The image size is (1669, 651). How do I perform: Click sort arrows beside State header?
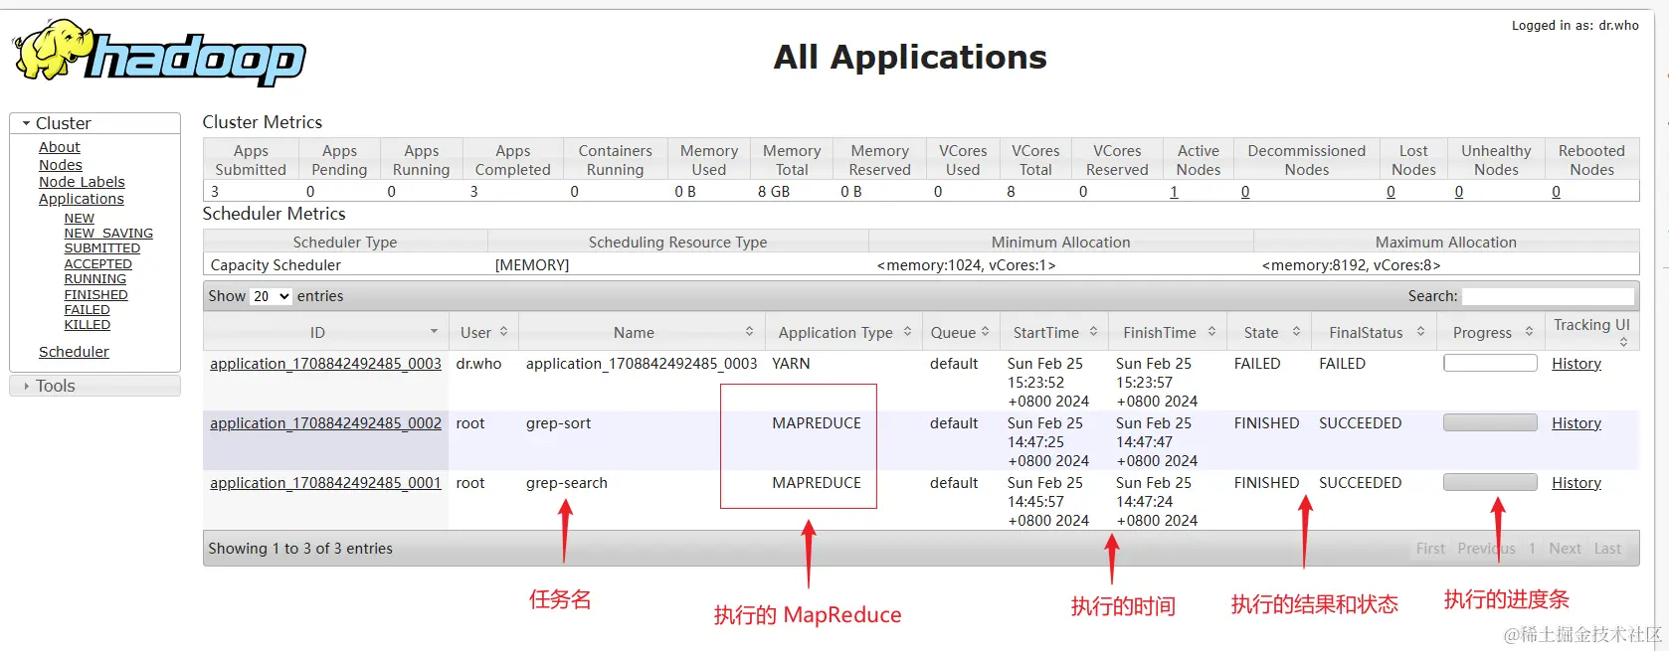coord(1296,332)
